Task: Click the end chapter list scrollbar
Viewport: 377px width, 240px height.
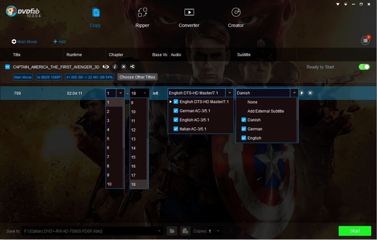Action: [x=148, y=163]
